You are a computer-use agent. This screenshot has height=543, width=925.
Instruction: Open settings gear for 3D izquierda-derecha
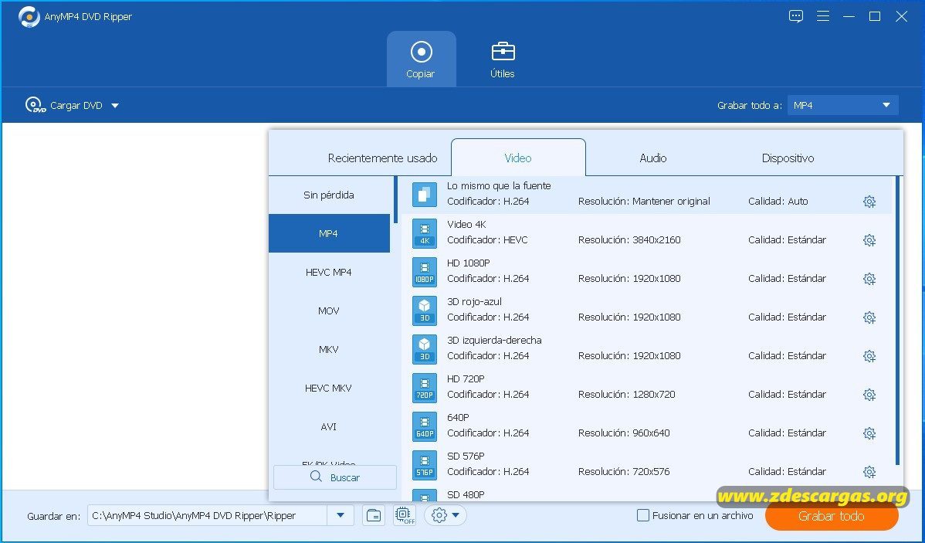coord(869,356)
